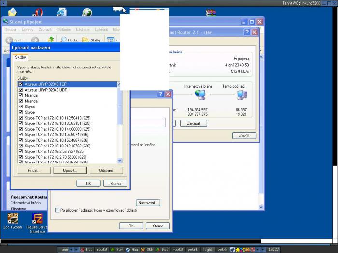338x253 pixels.
Task: Switch to the for taskbar window
Action: pos(117,249)
